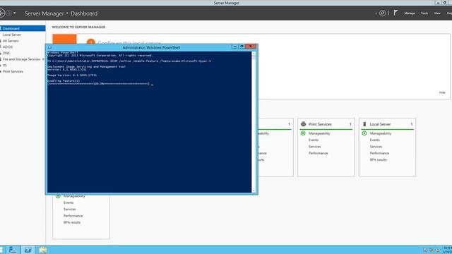Open Services in the Print Services tile
This screenshot has height=254, width=452.
tap(314, 147)
